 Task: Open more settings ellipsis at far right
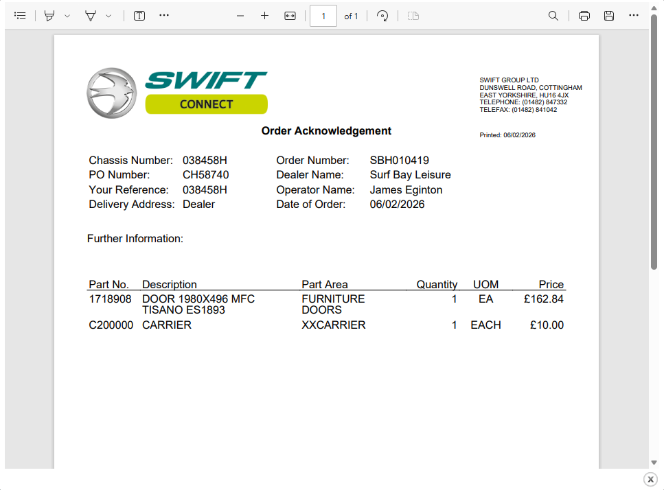pyautogui.click(x=634, y=16)
